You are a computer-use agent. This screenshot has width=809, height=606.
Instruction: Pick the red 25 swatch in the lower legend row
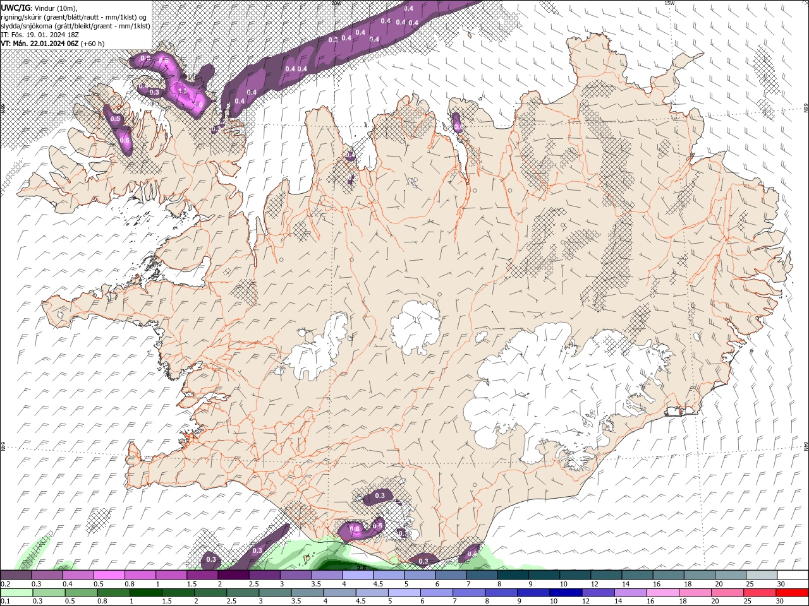[759, 593]
